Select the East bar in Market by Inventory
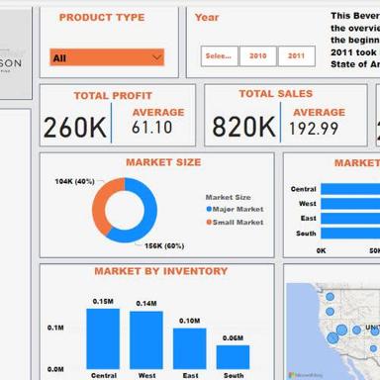 (190, 348)
